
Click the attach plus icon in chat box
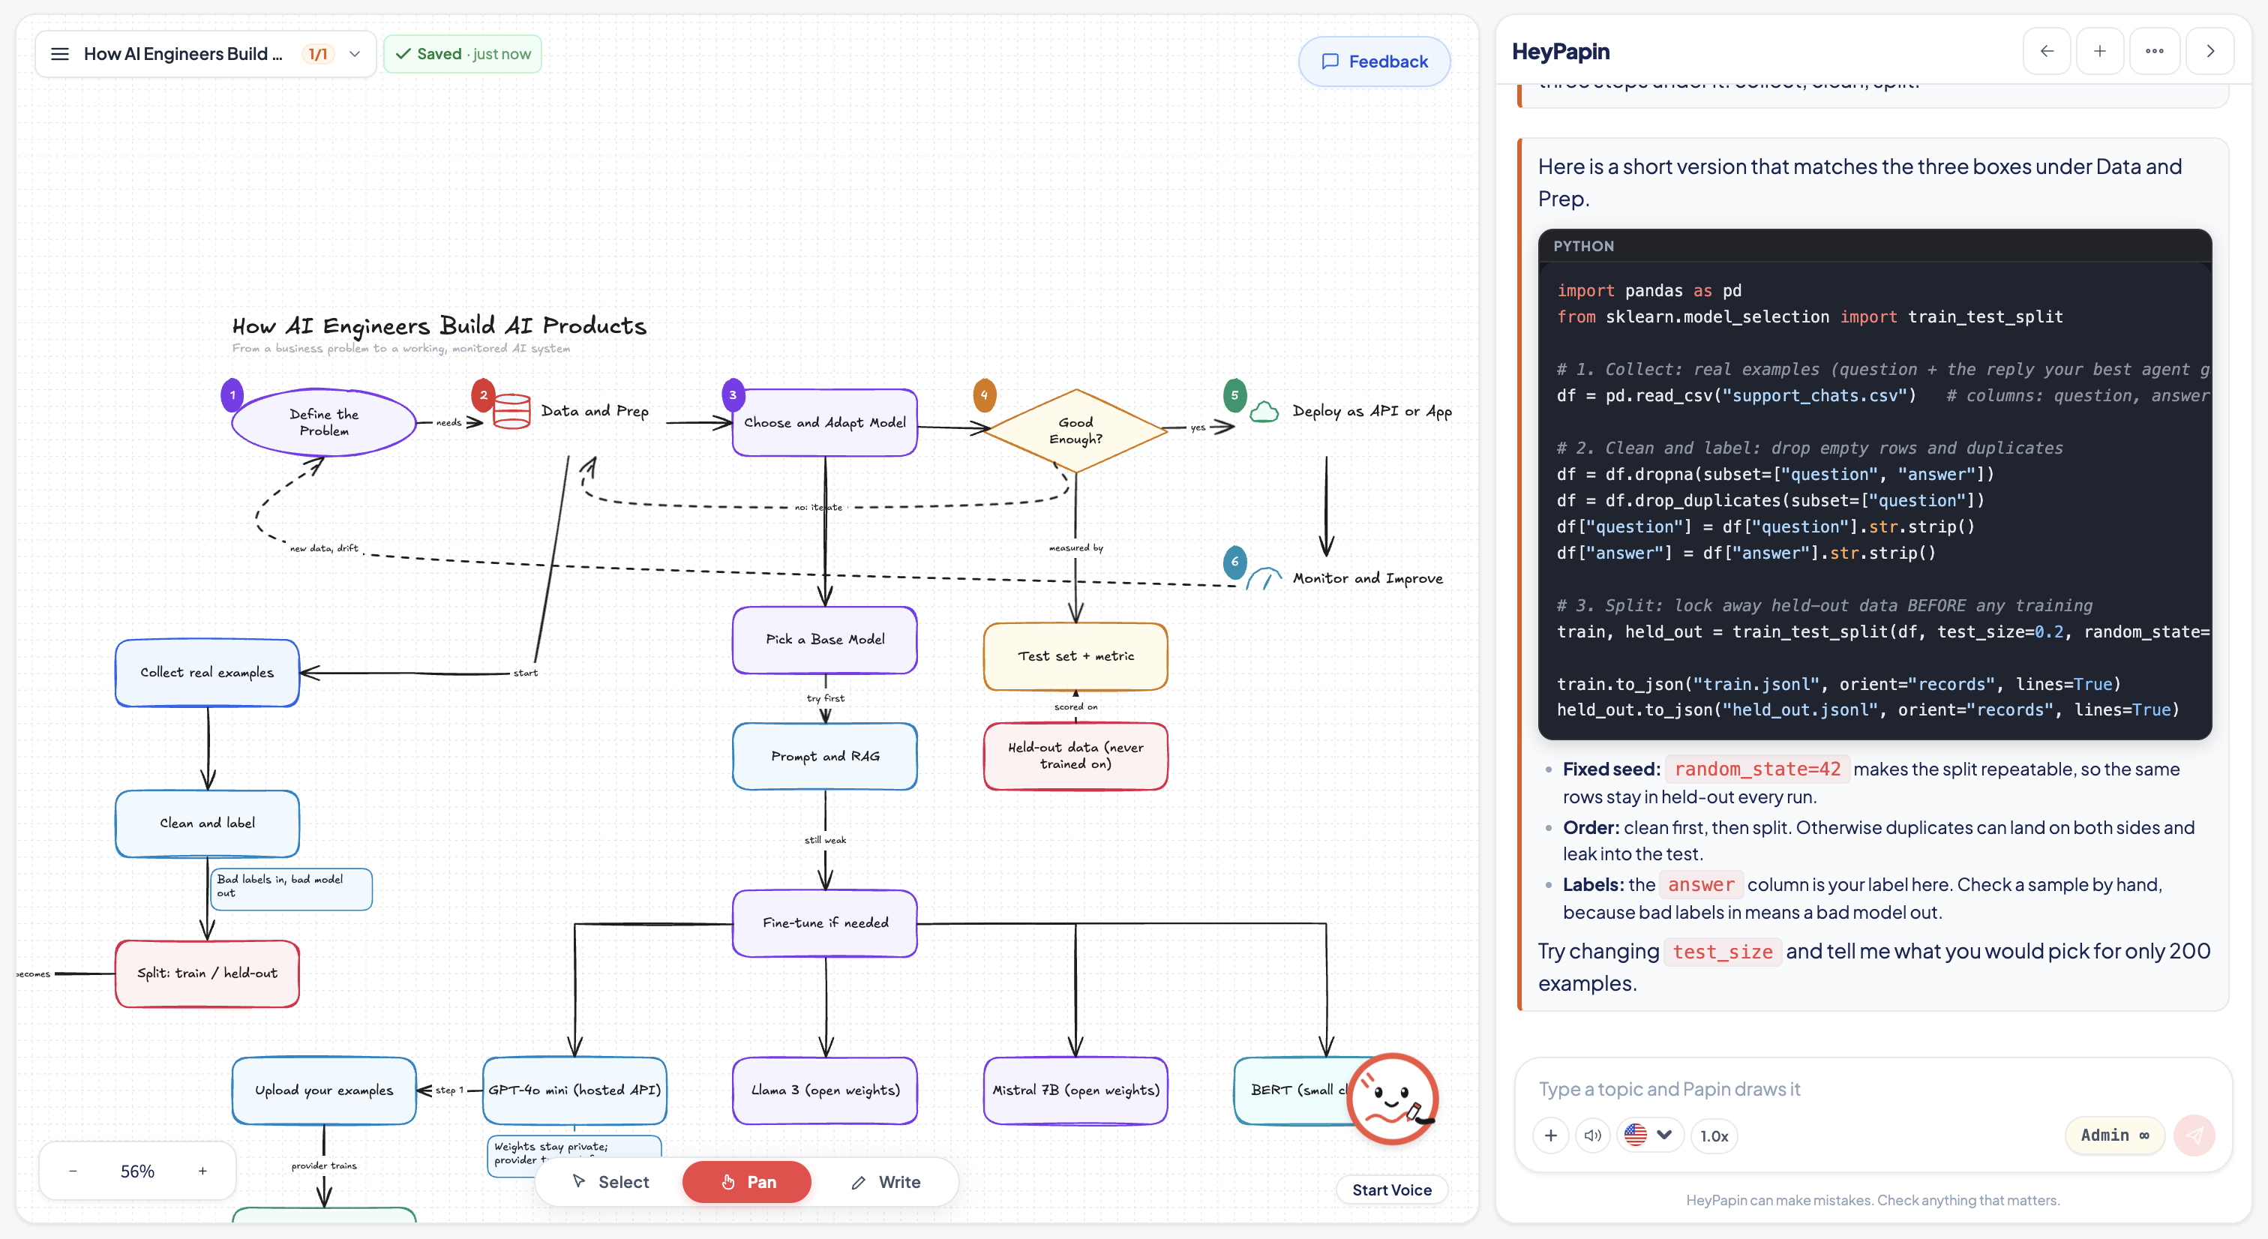1550,1136
